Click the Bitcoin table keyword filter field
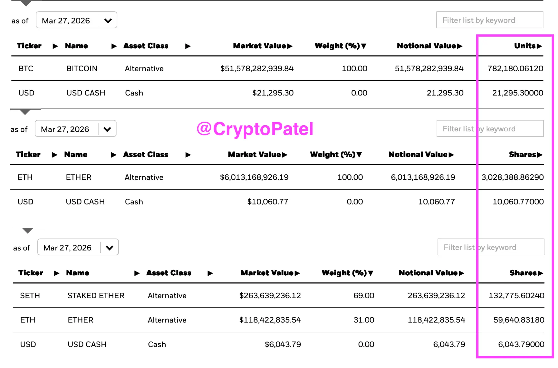 pyautogui.click(x=490, y=20)
